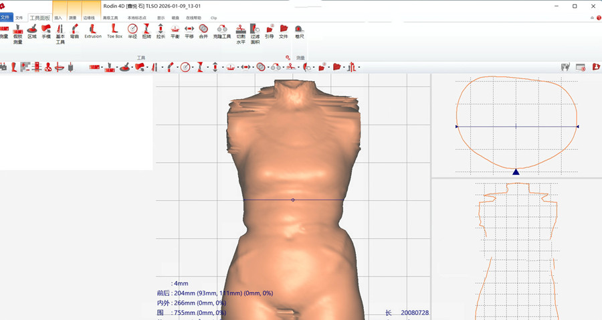Image resolution: width=602 pixels, height=320 pixels.
Task: Select the Extrusion tool in the ribbon
Action: [x=93, y=31]
